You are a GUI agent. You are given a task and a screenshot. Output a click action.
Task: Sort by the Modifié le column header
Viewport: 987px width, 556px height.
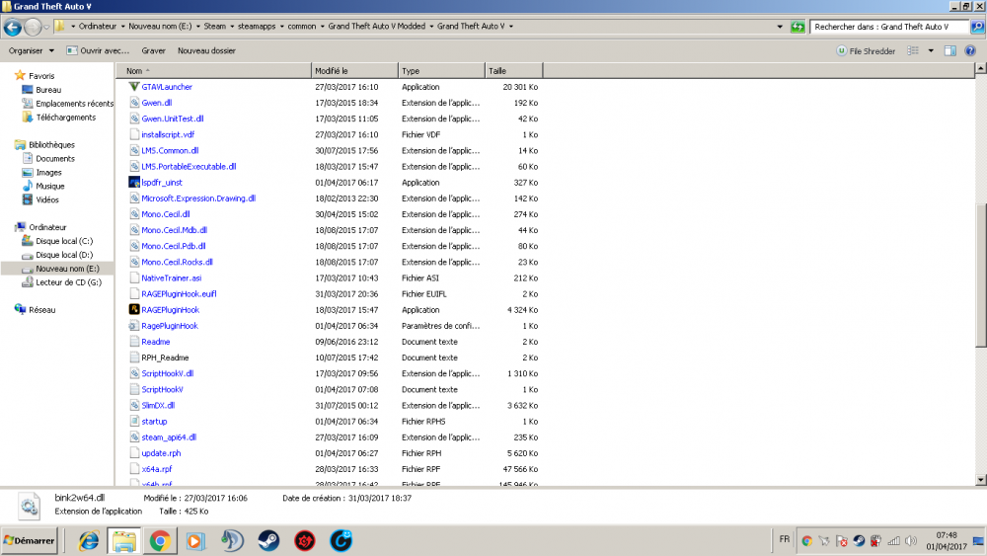(355, 71)
